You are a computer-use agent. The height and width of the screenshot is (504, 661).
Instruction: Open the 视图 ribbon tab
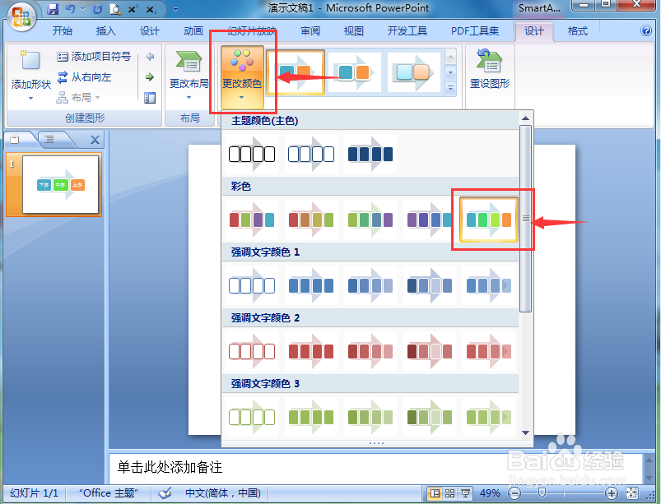354,30
